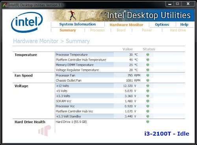Viewport: 197px width, 145px height.
Task: Switch to the Hard Drive sub-tab
Action: pos(178,30)
